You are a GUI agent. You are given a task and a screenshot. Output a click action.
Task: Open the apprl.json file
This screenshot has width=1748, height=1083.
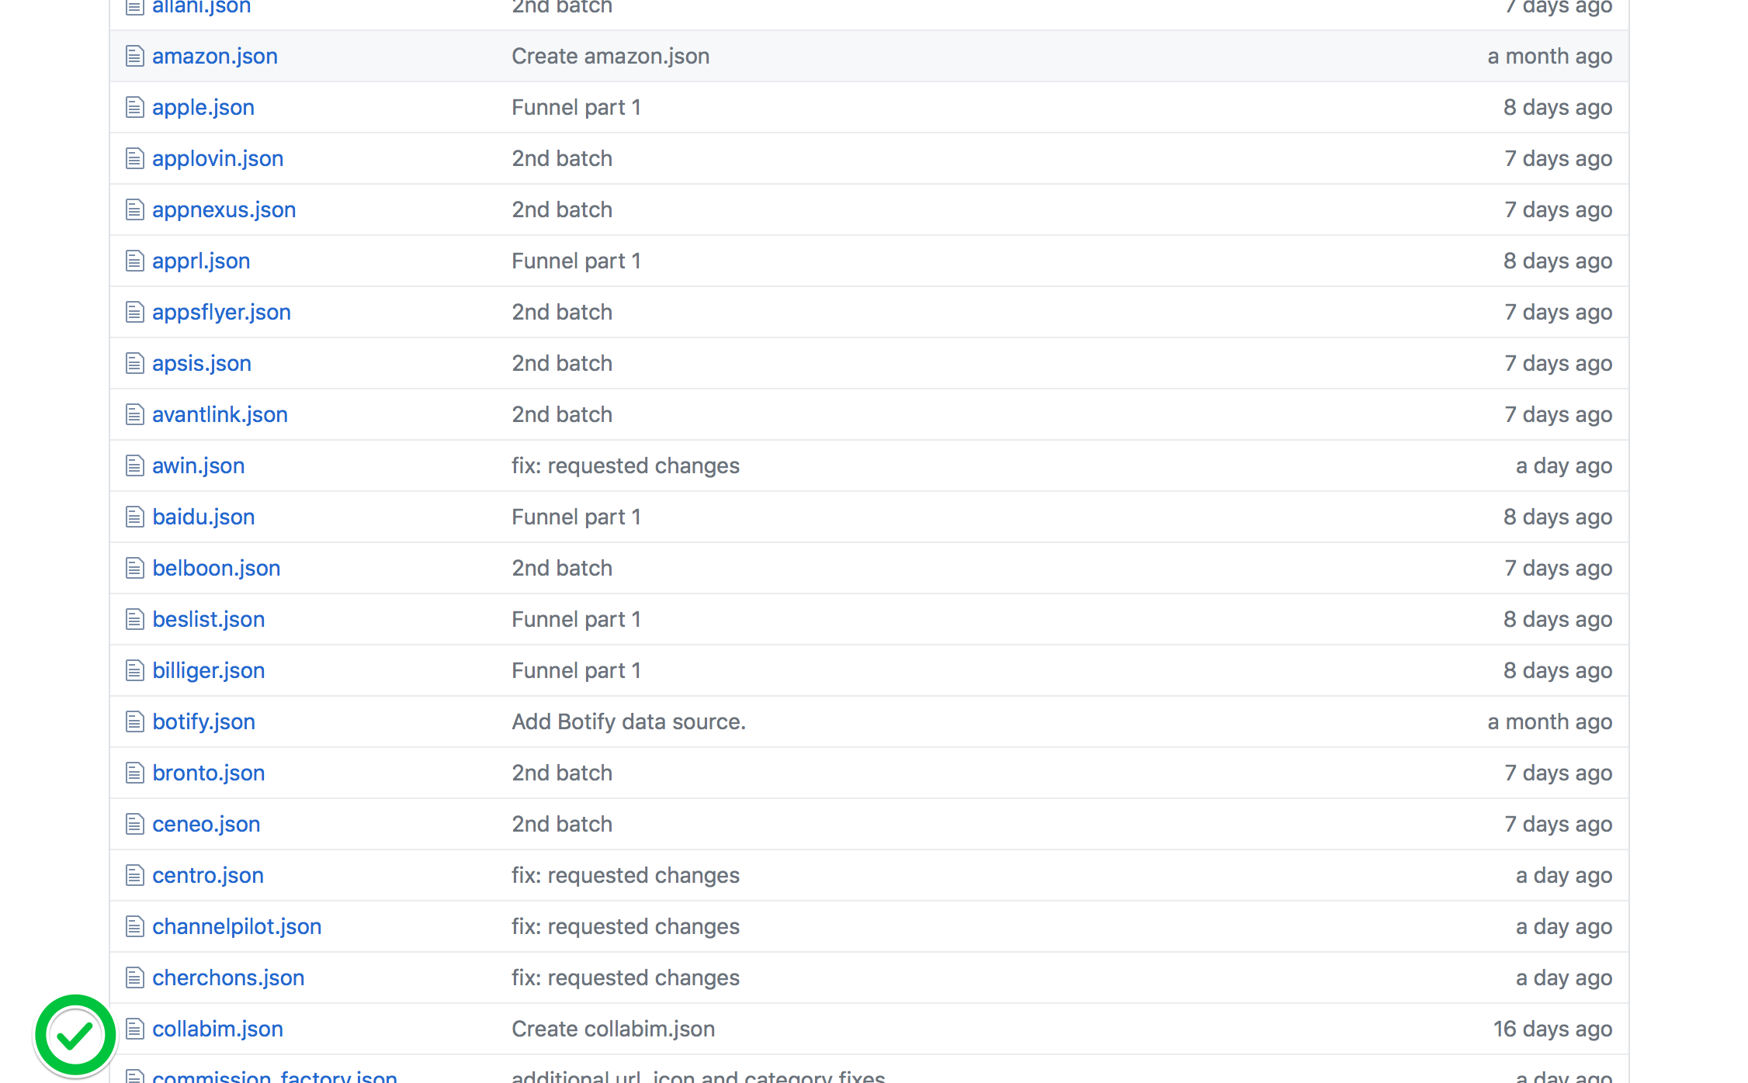click(201, 261)
